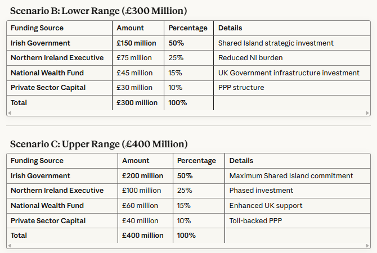Select the Scenario B: Lower Range heading

coord(98,10)
